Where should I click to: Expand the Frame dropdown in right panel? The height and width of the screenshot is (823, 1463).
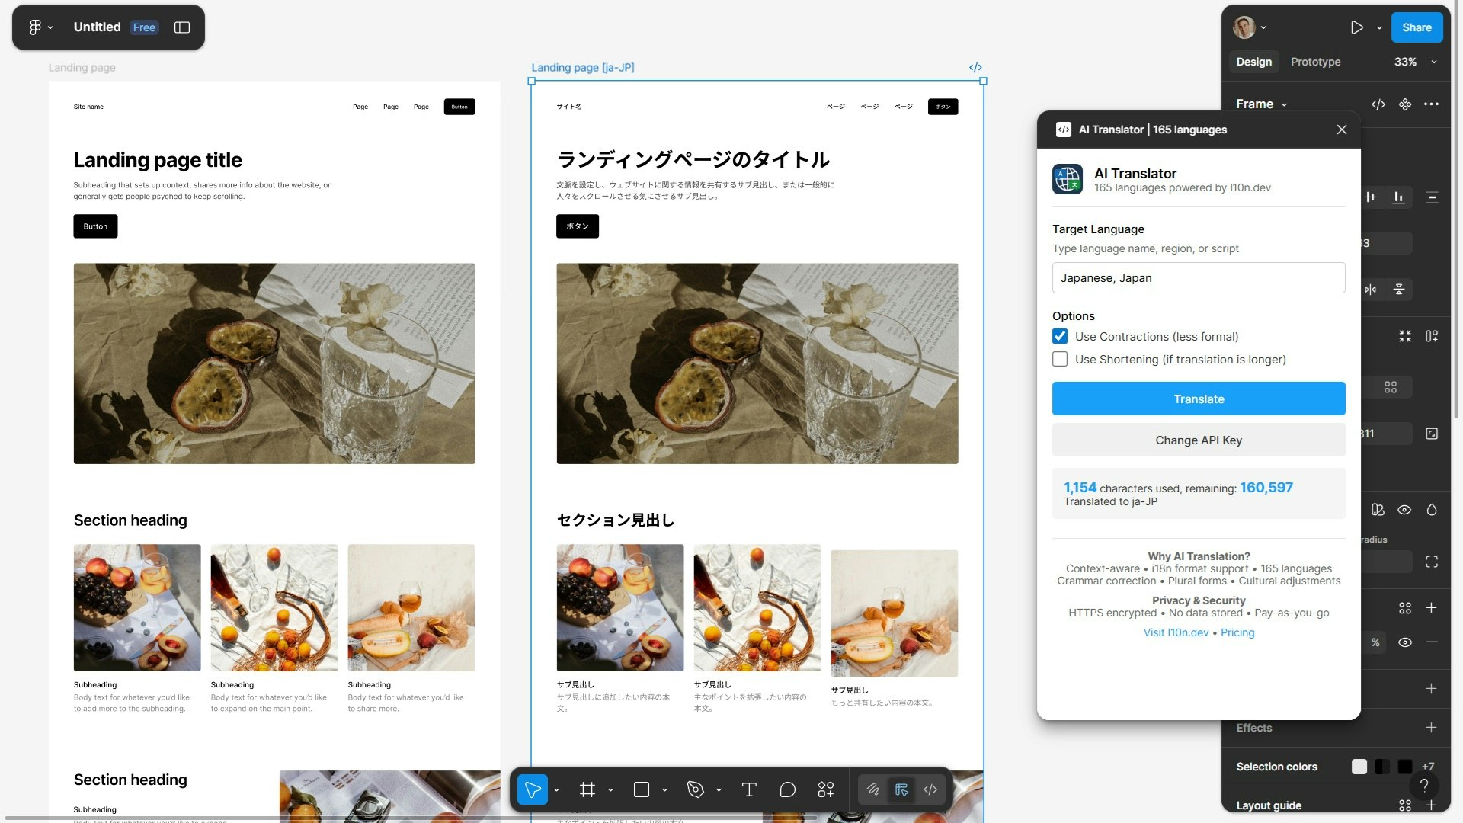(1283, 104)
